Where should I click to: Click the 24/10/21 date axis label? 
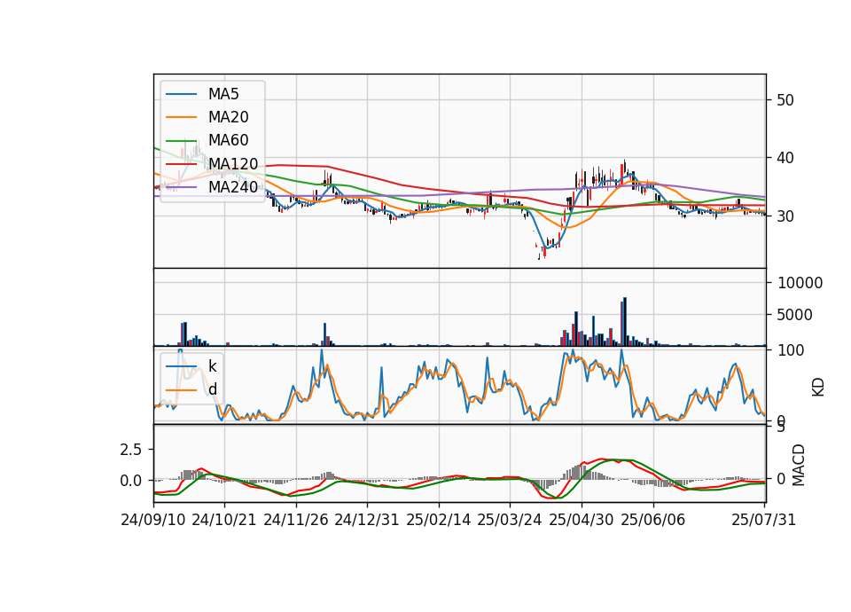point(224,520)
